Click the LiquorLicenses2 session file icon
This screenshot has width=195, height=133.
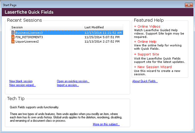click(x=13, y=41)
